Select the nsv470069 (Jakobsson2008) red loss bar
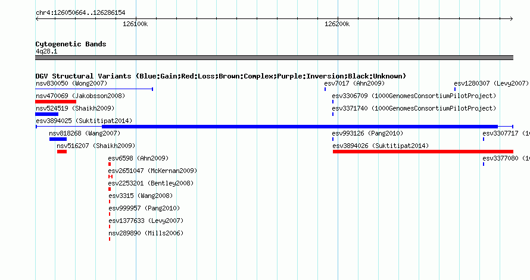 click(x=56, y=102)
